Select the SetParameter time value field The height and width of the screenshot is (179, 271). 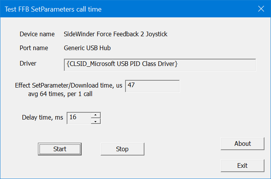152,86
